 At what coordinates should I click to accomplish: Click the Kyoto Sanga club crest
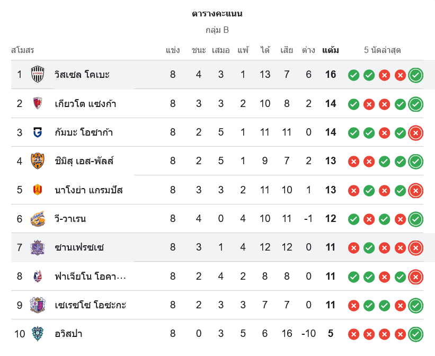tap(38, 103)
